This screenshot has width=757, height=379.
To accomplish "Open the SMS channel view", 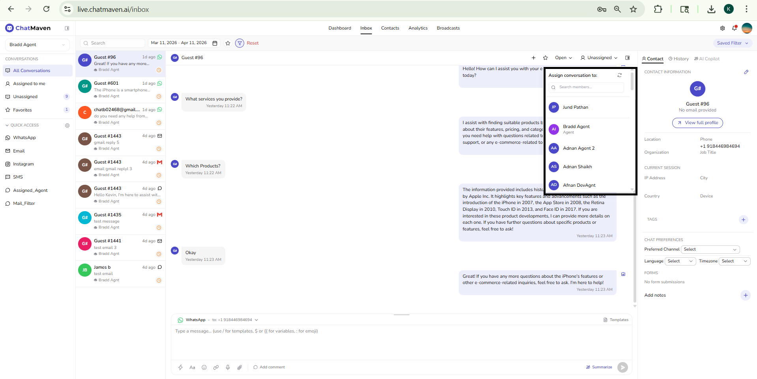I will click(x=18, y=177).
